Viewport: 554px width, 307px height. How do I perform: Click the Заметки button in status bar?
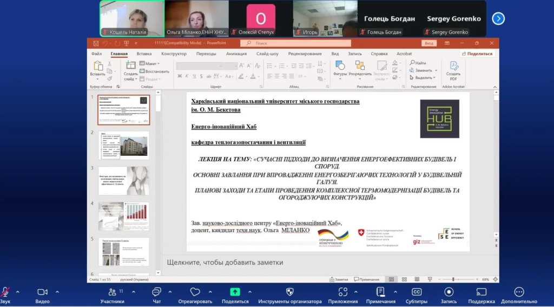click(339, 279)
